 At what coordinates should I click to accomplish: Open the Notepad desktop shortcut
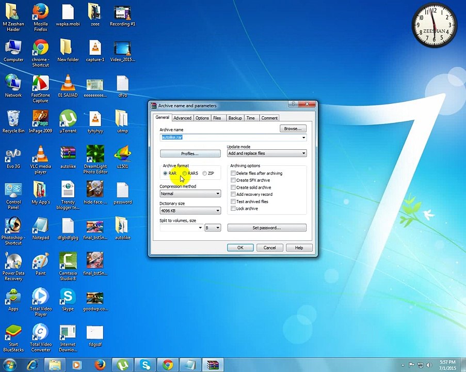click(41, 228)
